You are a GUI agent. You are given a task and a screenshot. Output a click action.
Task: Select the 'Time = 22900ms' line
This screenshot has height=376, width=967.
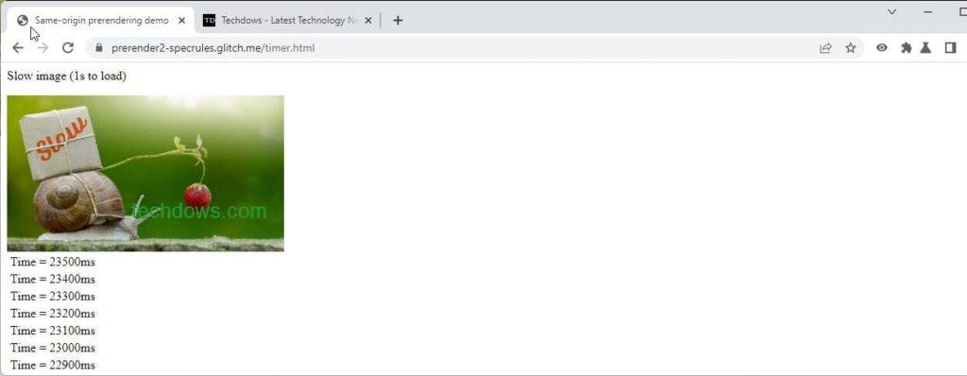pyautogui.click(x=53, y=365)
